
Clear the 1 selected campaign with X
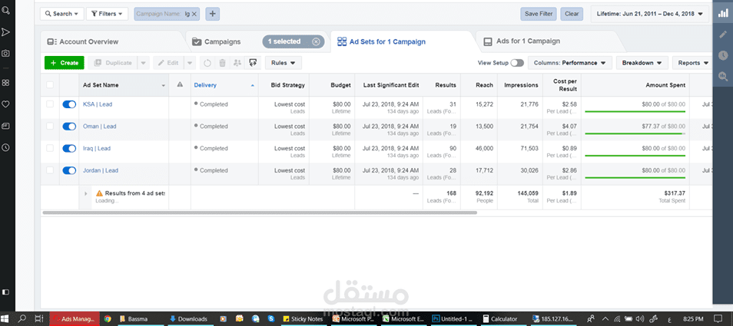pos(316,41)
